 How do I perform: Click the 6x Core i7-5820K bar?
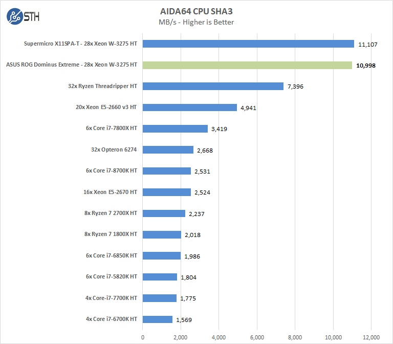click(x=160, y=277)
